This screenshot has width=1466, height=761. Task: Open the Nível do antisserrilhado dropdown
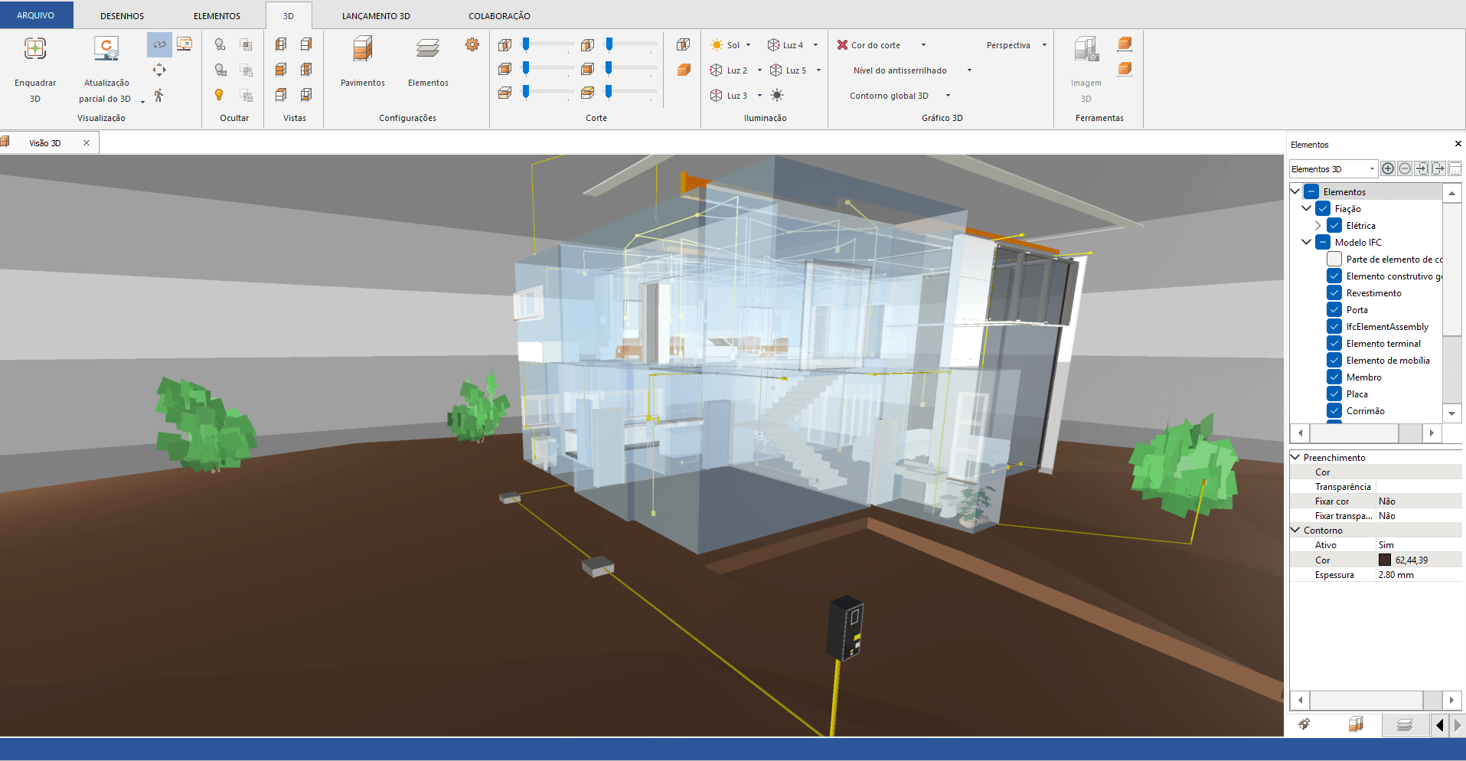969,70
